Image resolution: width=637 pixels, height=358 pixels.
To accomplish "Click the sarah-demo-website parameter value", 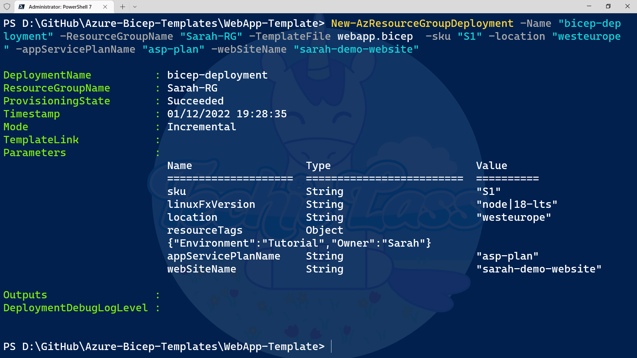I will click(538, 269).
